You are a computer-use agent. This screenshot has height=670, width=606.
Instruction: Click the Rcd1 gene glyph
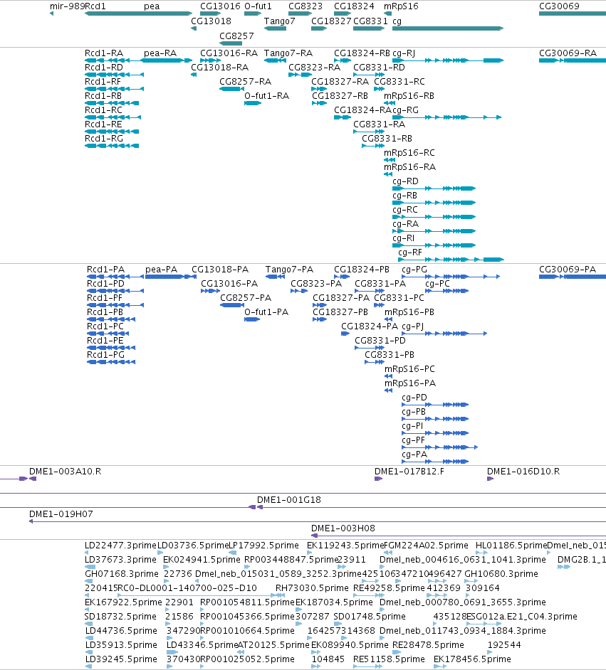pos(139,14)
